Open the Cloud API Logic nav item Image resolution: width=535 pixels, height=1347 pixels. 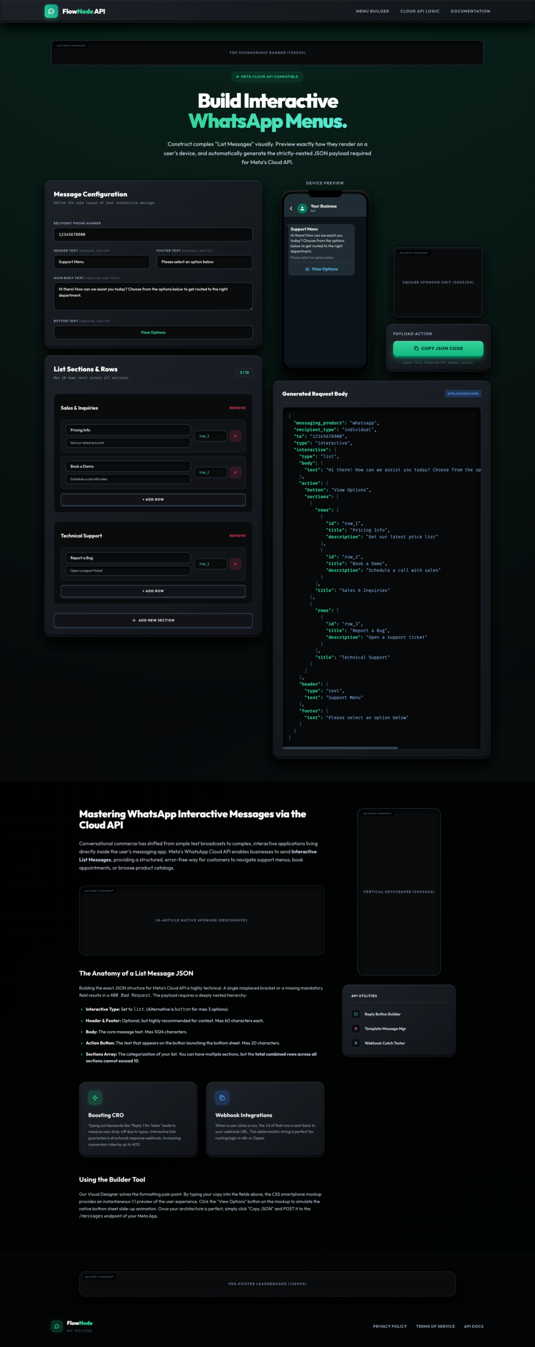click(x=419, y=11)
